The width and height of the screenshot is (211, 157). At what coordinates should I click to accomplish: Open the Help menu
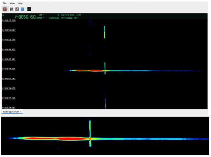coord(20,3)
